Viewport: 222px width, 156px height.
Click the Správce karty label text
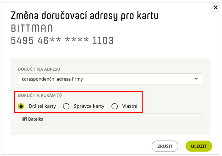pos(89,106)
